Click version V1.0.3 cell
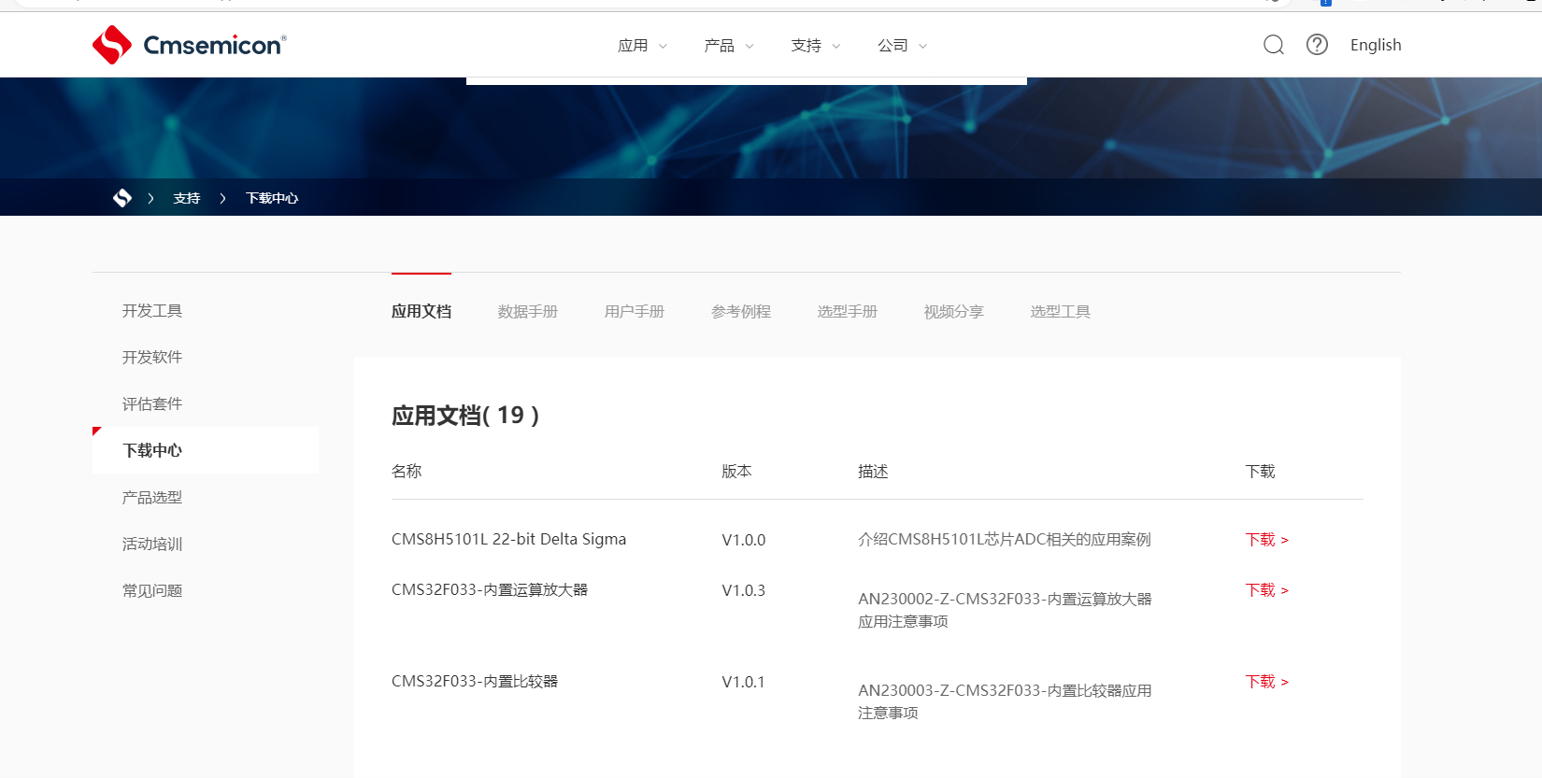The image size is (1542, 778). [744, 590]
